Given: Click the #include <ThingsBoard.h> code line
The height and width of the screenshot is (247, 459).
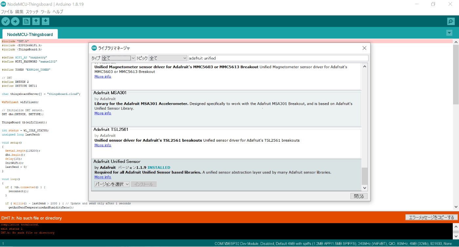Looking at the screenshot, I should click(22, 49).
